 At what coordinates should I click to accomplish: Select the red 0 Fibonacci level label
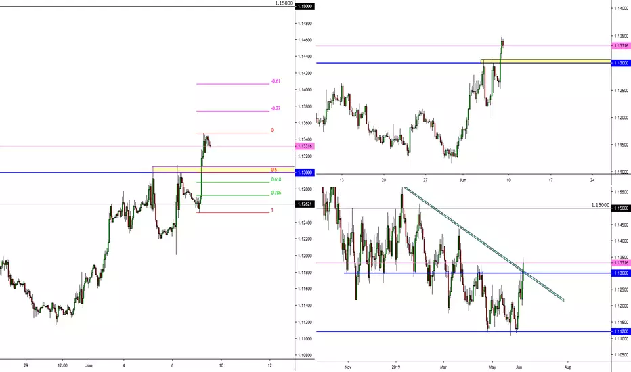tap(272, 131)
